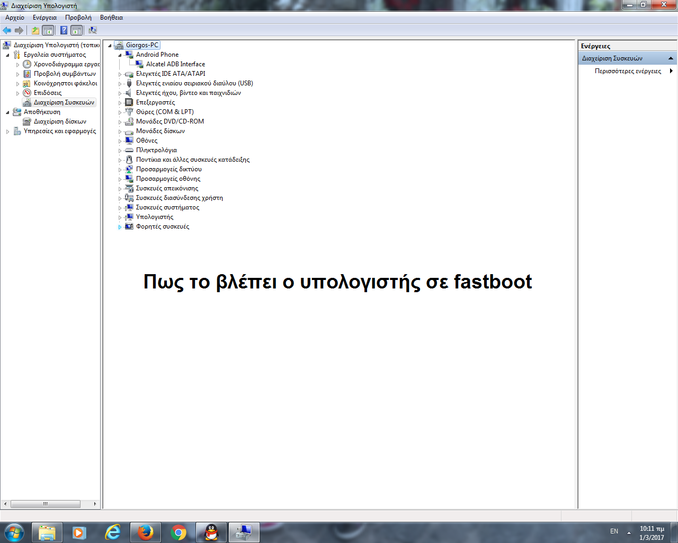Click the left pane horizontal scrollbar
This screenshot has width=678, height=543.
pyautogui.click(x=46, y=504)
